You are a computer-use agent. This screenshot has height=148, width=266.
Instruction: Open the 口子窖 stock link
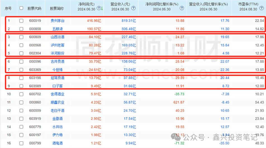coord(58,86)
